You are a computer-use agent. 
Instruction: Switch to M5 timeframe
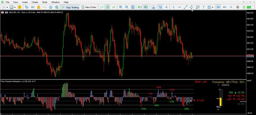click(225, 7)
